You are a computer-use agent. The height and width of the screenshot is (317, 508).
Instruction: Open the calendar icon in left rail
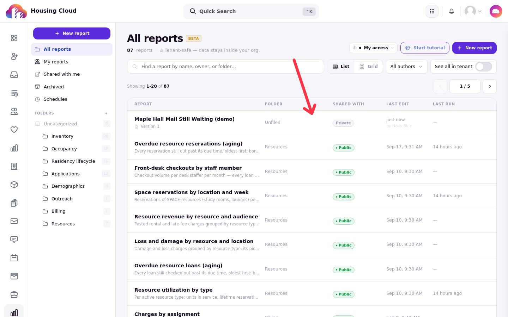(14, 258)
